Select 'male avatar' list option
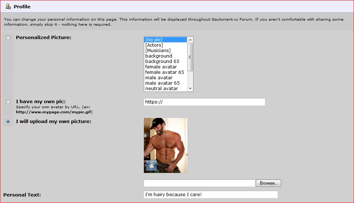Viewport: 354px width, 203px height. 165,77
